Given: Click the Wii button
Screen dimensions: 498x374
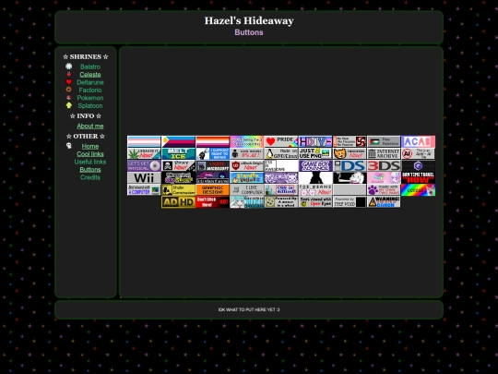Looking at the screenshot, I should [144, 178].
